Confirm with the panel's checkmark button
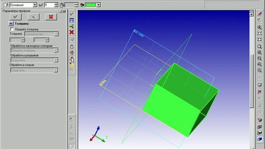265x149 pixels. [x=16, y=17]
